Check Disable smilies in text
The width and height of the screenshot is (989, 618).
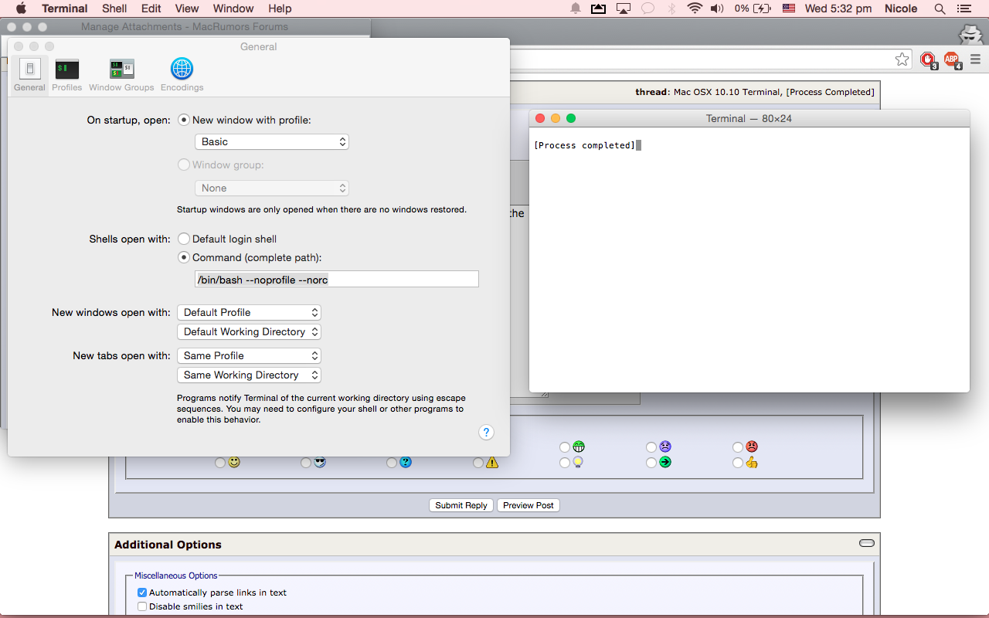[142, 606]
